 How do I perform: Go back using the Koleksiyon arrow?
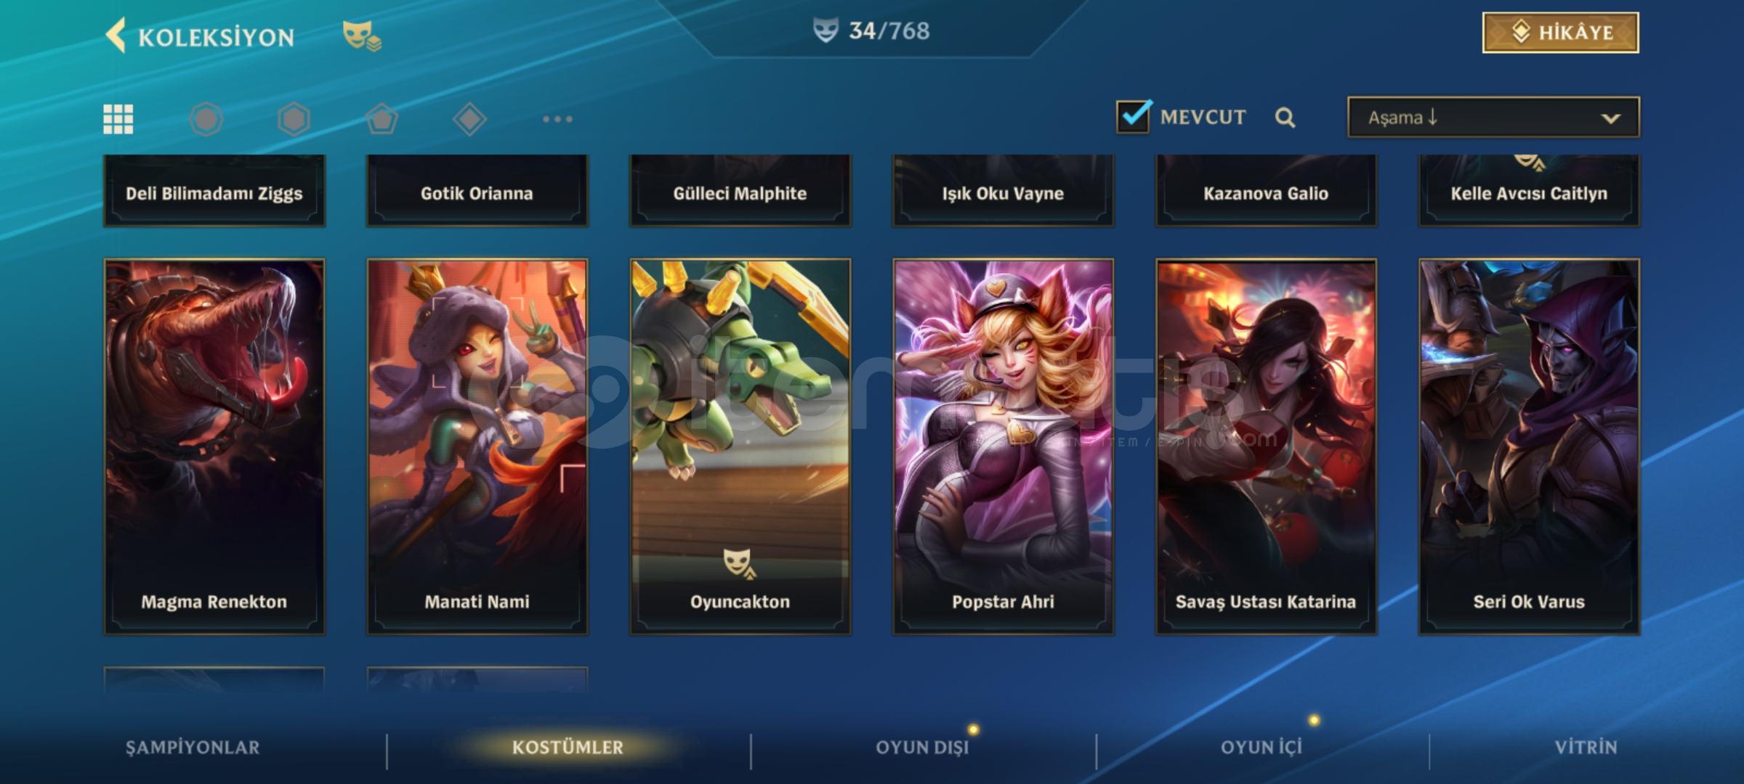tap(116, 35)
